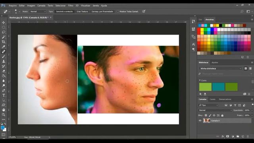Screen dimensions: 254x143
Task: Pick the teal library color swatch
Action: coord(218,87)
